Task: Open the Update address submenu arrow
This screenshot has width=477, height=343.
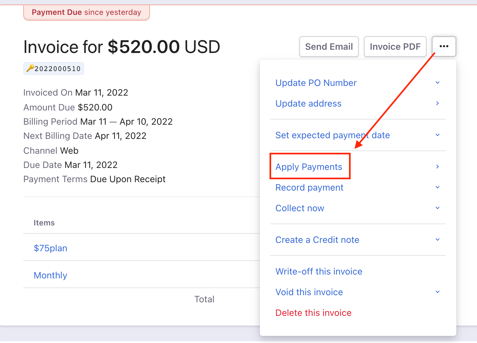Action: (x=437, y=103)
